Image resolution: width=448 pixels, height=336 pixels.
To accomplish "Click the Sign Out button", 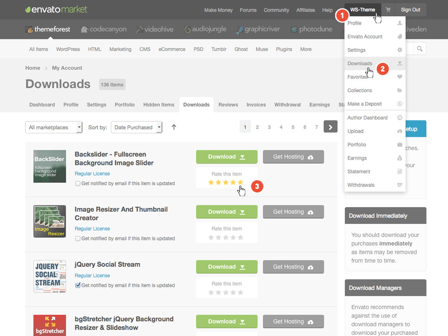I will coord(411,10).
